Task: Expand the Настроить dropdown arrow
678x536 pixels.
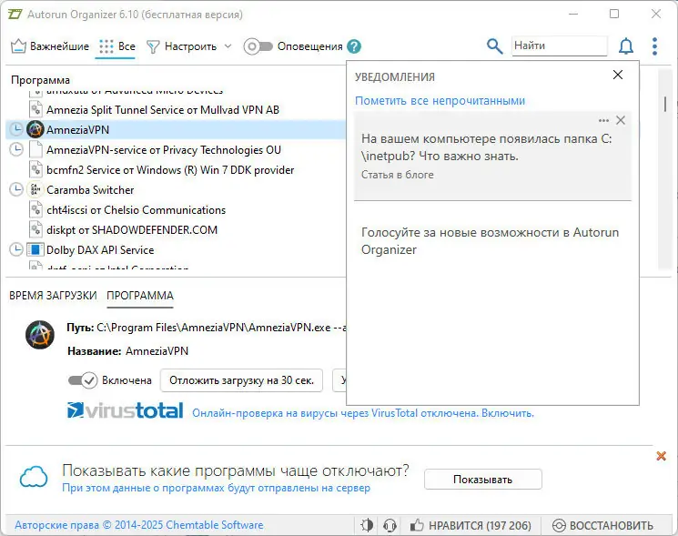Action: point(228,46)
